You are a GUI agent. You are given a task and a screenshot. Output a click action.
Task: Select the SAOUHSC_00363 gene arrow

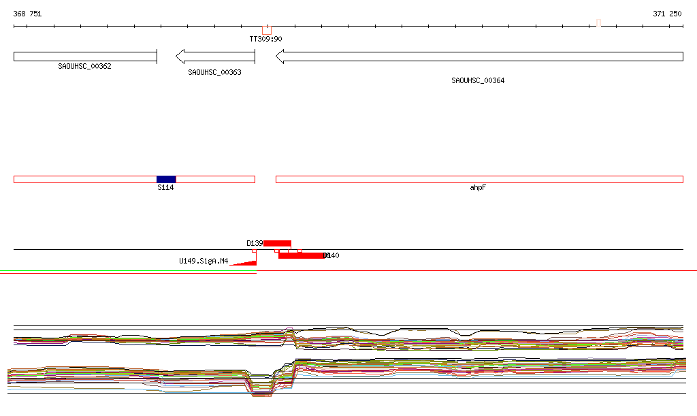(x=216, y=57)
